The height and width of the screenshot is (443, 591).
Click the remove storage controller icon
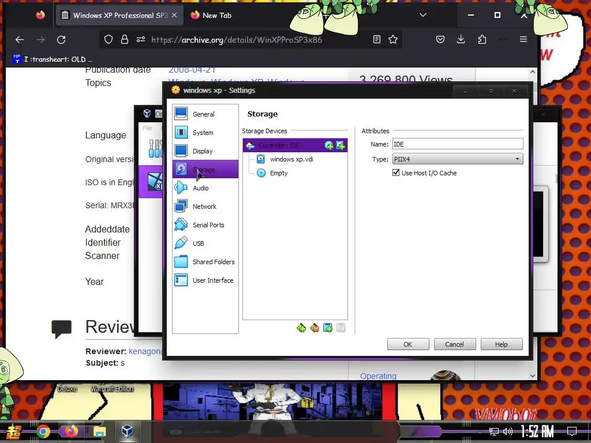point(315,328)
